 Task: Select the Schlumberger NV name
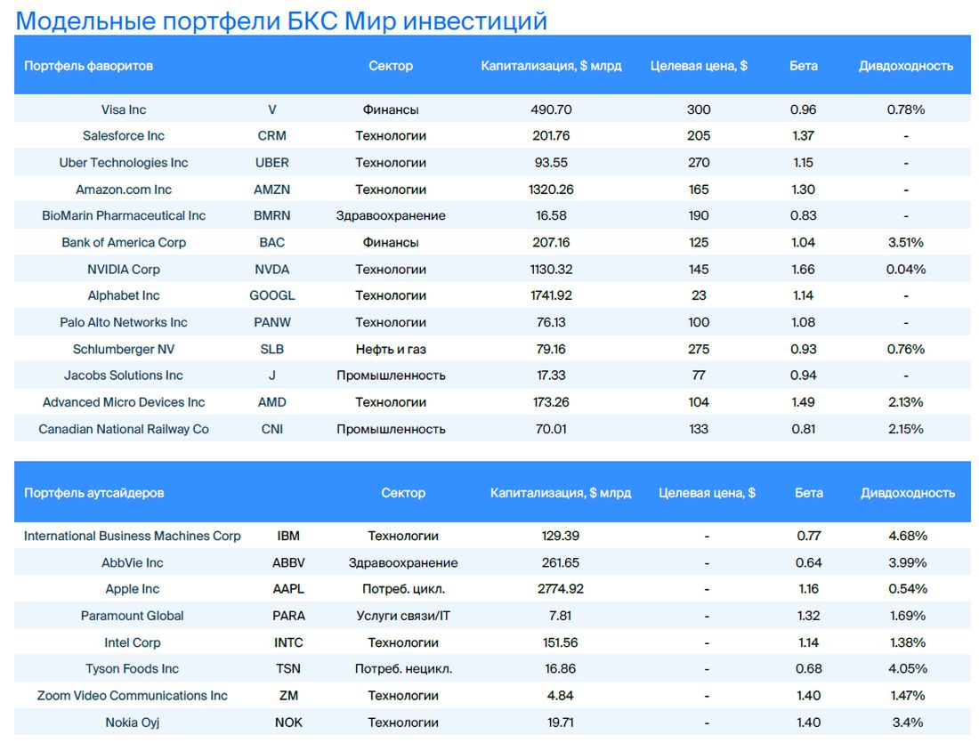tap(124, 349)
